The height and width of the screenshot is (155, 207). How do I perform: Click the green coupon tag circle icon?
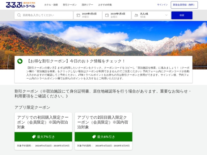tap(20, 61)
